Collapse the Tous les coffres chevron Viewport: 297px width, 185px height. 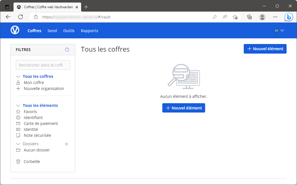(18, 76)
